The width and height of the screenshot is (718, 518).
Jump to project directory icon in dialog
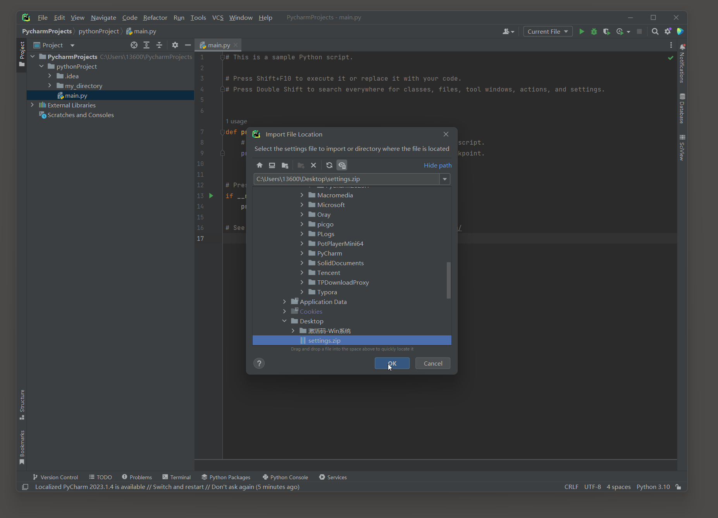(285, 165)
